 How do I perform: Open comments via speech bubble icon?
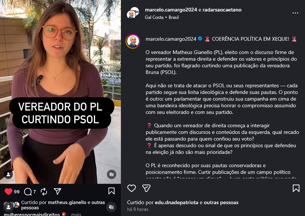(28, 192)
